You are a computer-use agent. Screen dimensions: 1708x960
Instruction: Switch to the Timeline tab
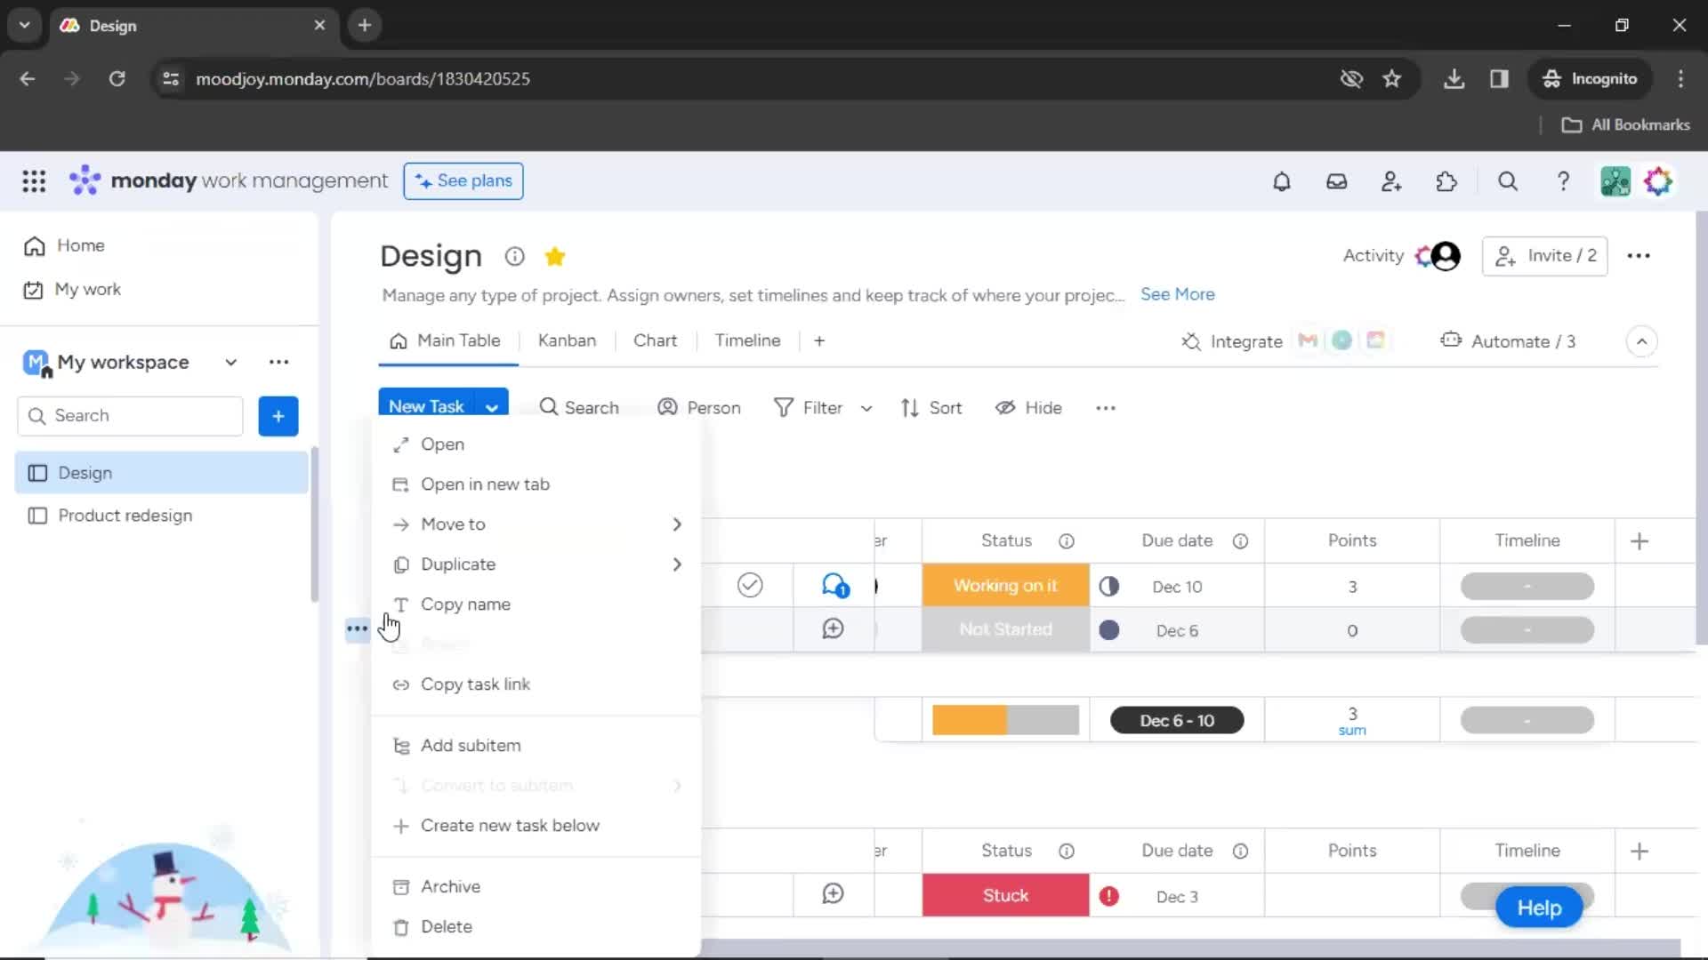(x=747, y=340)
